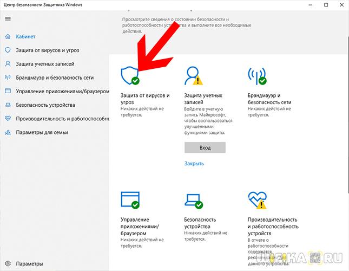Click the heart performance icon in sidebar
The image size is (349, 271).
coord(8,119)
